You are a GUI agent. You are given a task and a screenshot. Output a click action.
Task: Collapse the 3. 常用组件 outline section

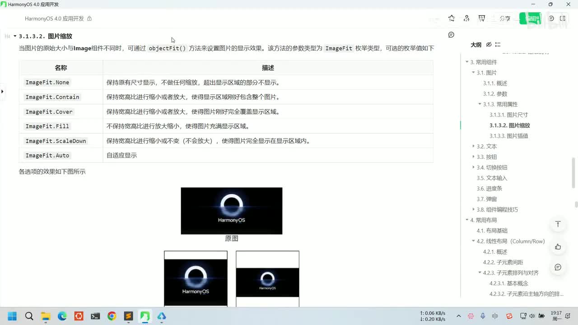467,62
